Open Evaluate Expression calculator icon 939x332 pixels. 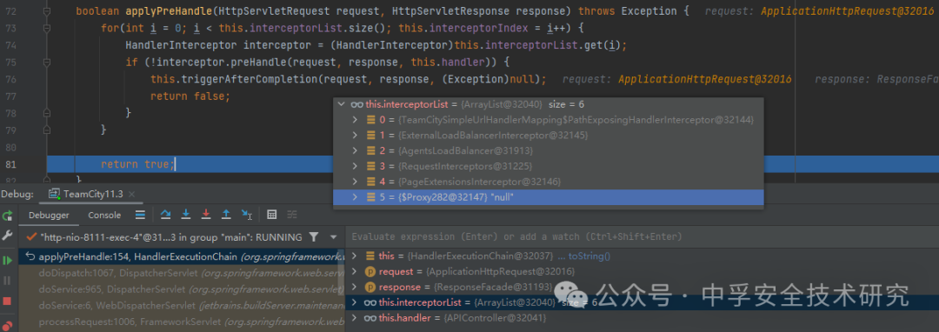click(x=271, y=215)
